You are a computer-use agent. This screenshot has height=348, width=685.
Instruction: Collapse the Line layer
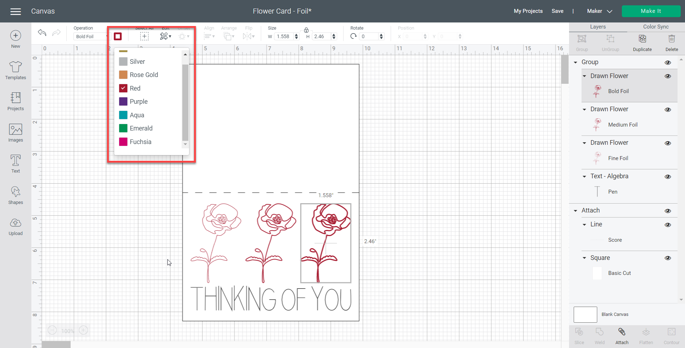[584, 225]
